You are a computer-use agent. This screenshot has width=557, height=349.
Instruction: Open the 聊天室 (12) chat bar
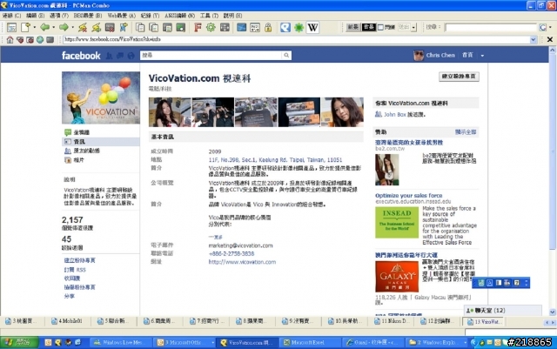point(503,310)
